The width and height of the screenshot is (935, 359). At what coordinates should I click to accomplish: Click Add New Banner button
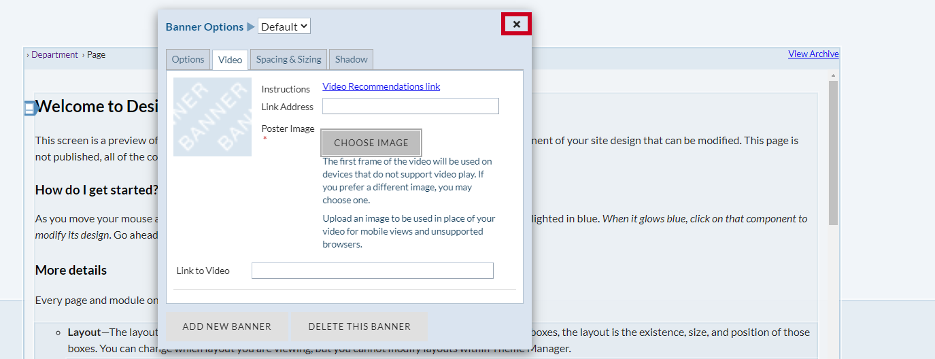pyautogui.click(x=227, y=326)
